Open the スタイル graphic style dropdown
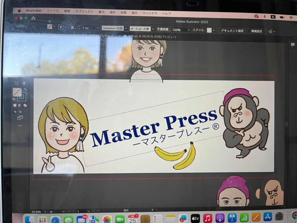297x223 pixels. (x=214, y=30)
